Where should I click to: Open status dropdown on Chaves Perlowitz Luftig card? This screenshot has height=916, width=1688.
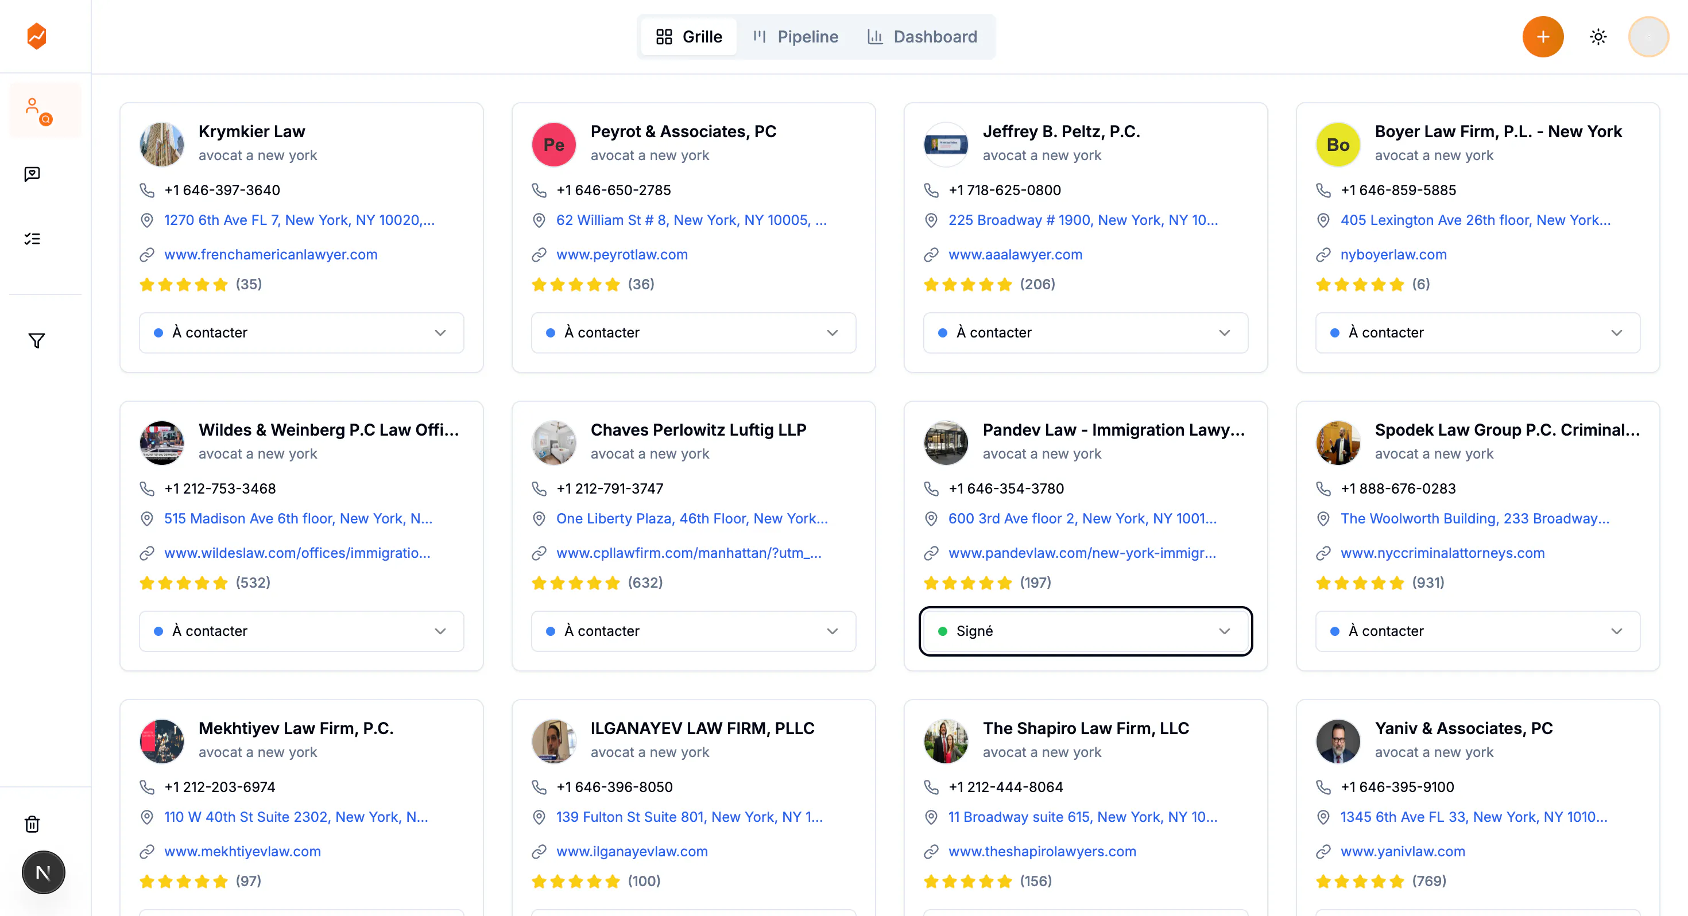pyautogui.click(x=694, y=631)
